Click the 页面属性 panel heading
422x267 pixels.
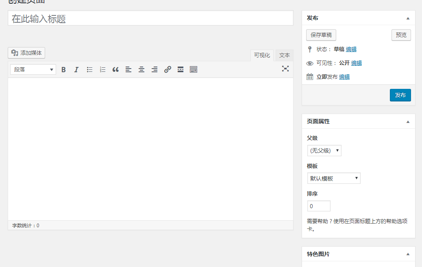click(x=318, y=121)
